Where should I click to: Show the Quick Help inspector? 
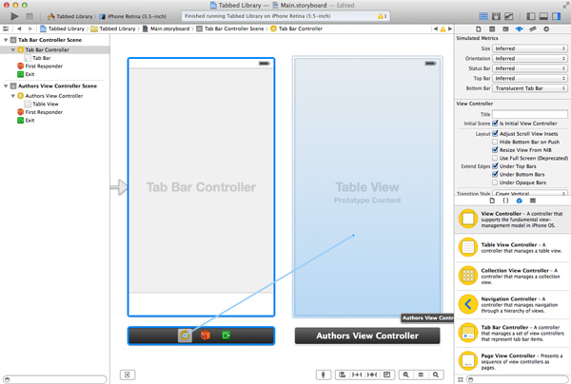pyautogui.click(x=492, y=29)
